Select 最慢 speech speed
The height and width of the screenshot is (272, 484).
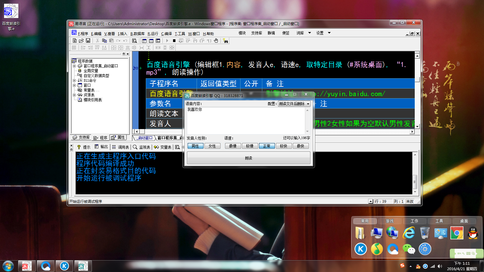(x=233, y=146)
